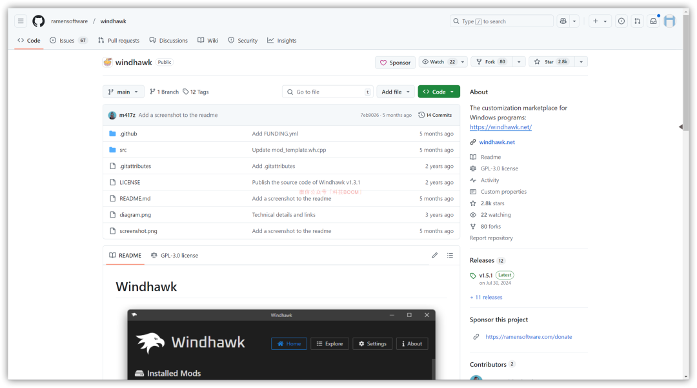Open the 12 Tags link

[196, 92]
